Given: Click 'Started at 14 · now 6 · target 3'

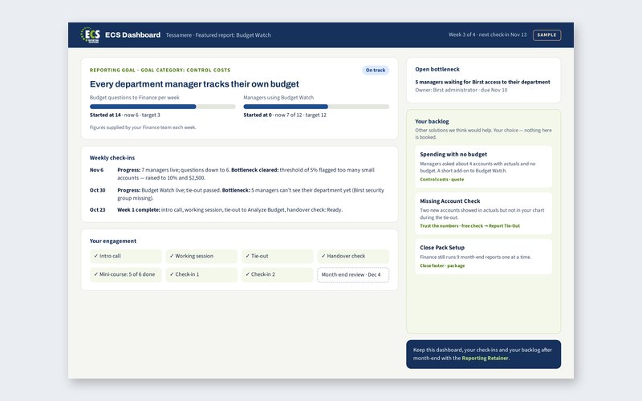Looking at the screenshot, I should (x=125, y=115).
